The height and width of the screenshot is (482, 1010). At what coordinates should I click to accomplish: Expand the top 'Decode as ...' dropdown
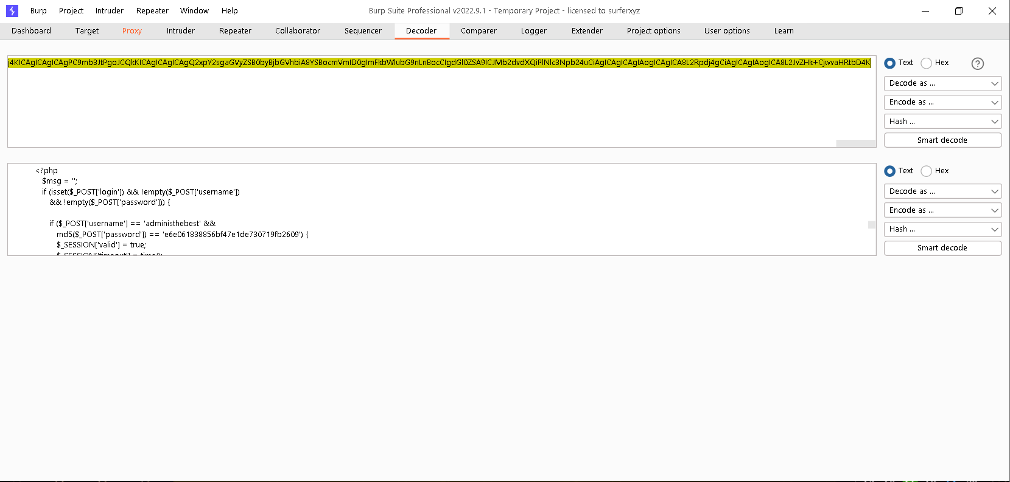pos(942,83)
